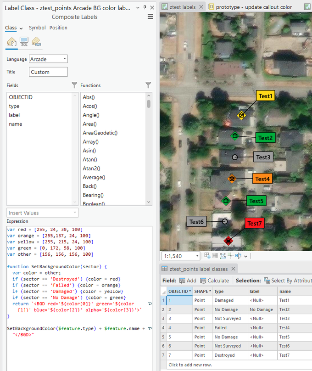Click the 'Failed' type cell
Viewport: 312px width, 371px height.
[x=230, y=328]
